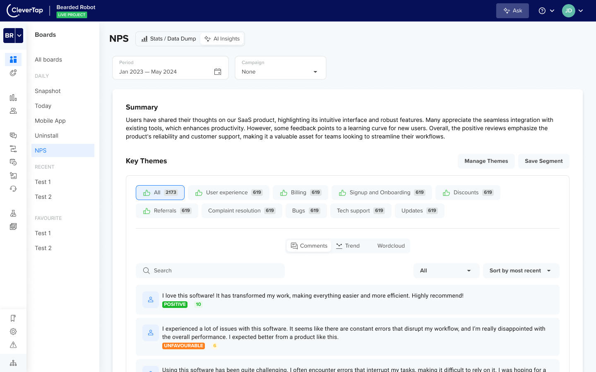Open the All sentiment filter dropdown

446,271
